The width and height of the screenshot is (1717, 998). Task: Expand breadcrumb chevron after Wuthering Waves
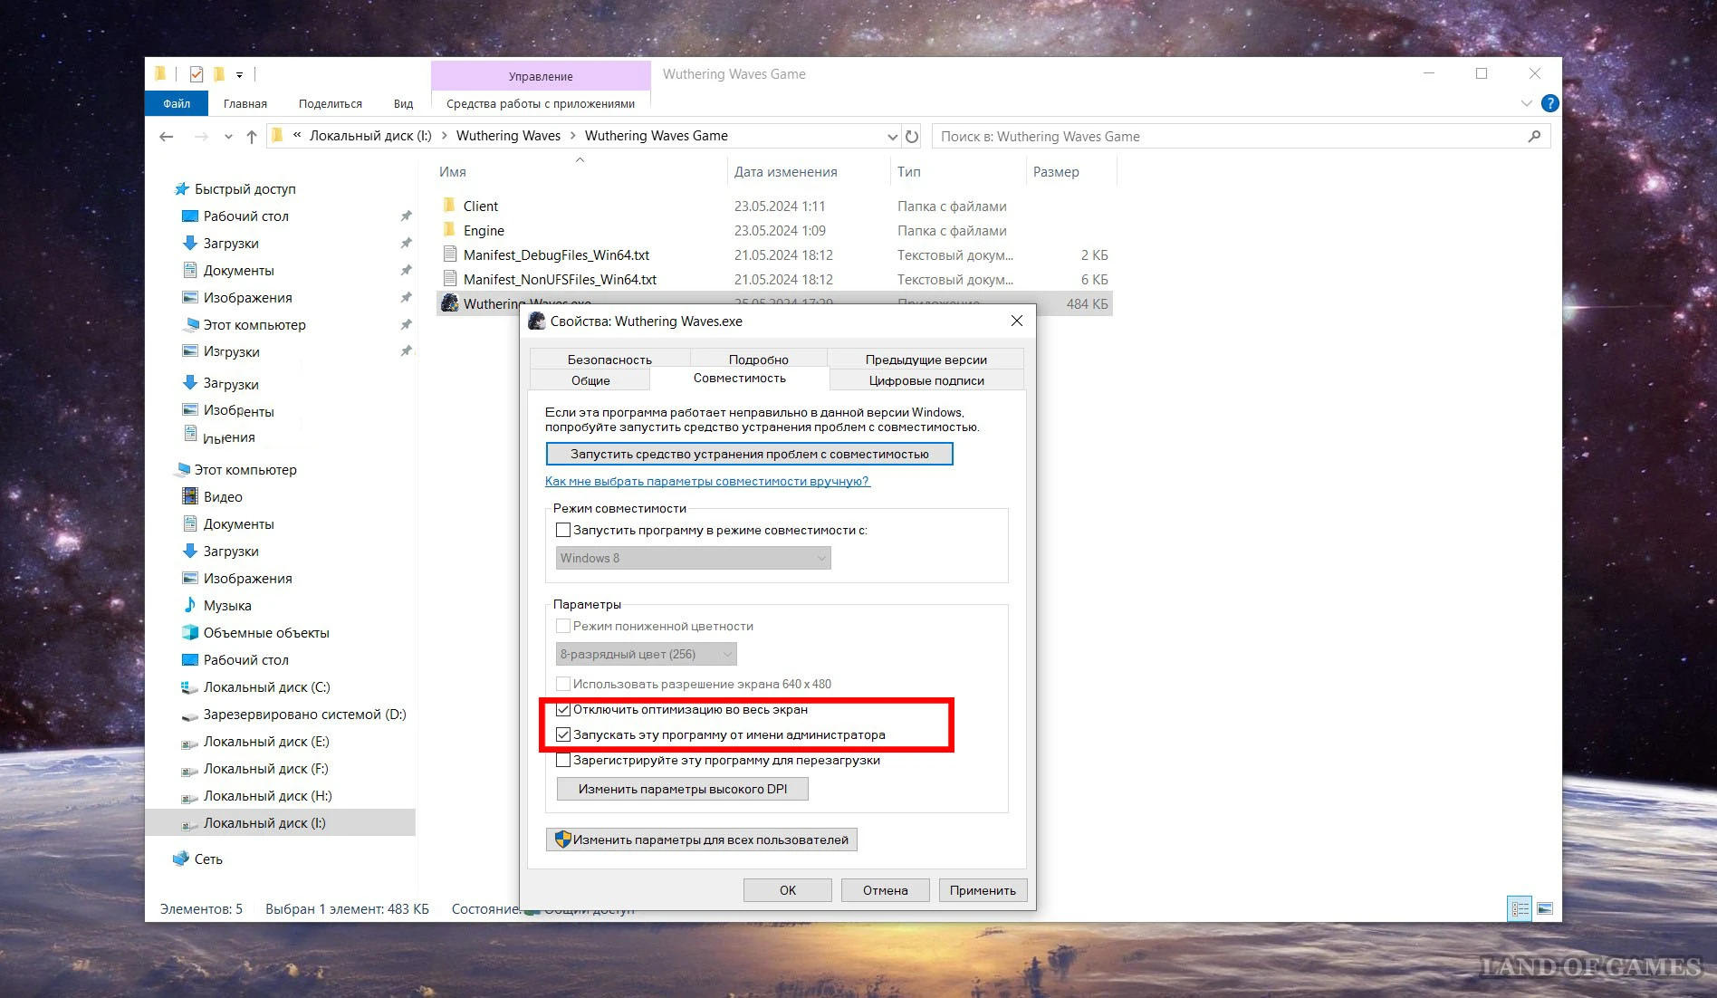click(572, 136)
